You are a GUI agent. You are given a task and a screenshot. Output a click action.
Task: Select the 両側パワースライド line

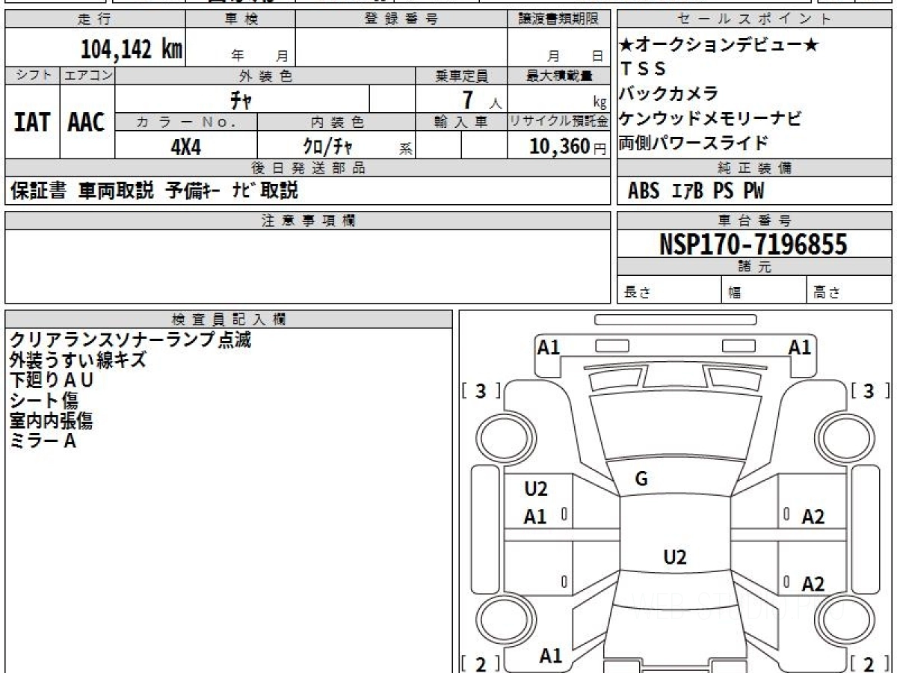tap(694, 143)
